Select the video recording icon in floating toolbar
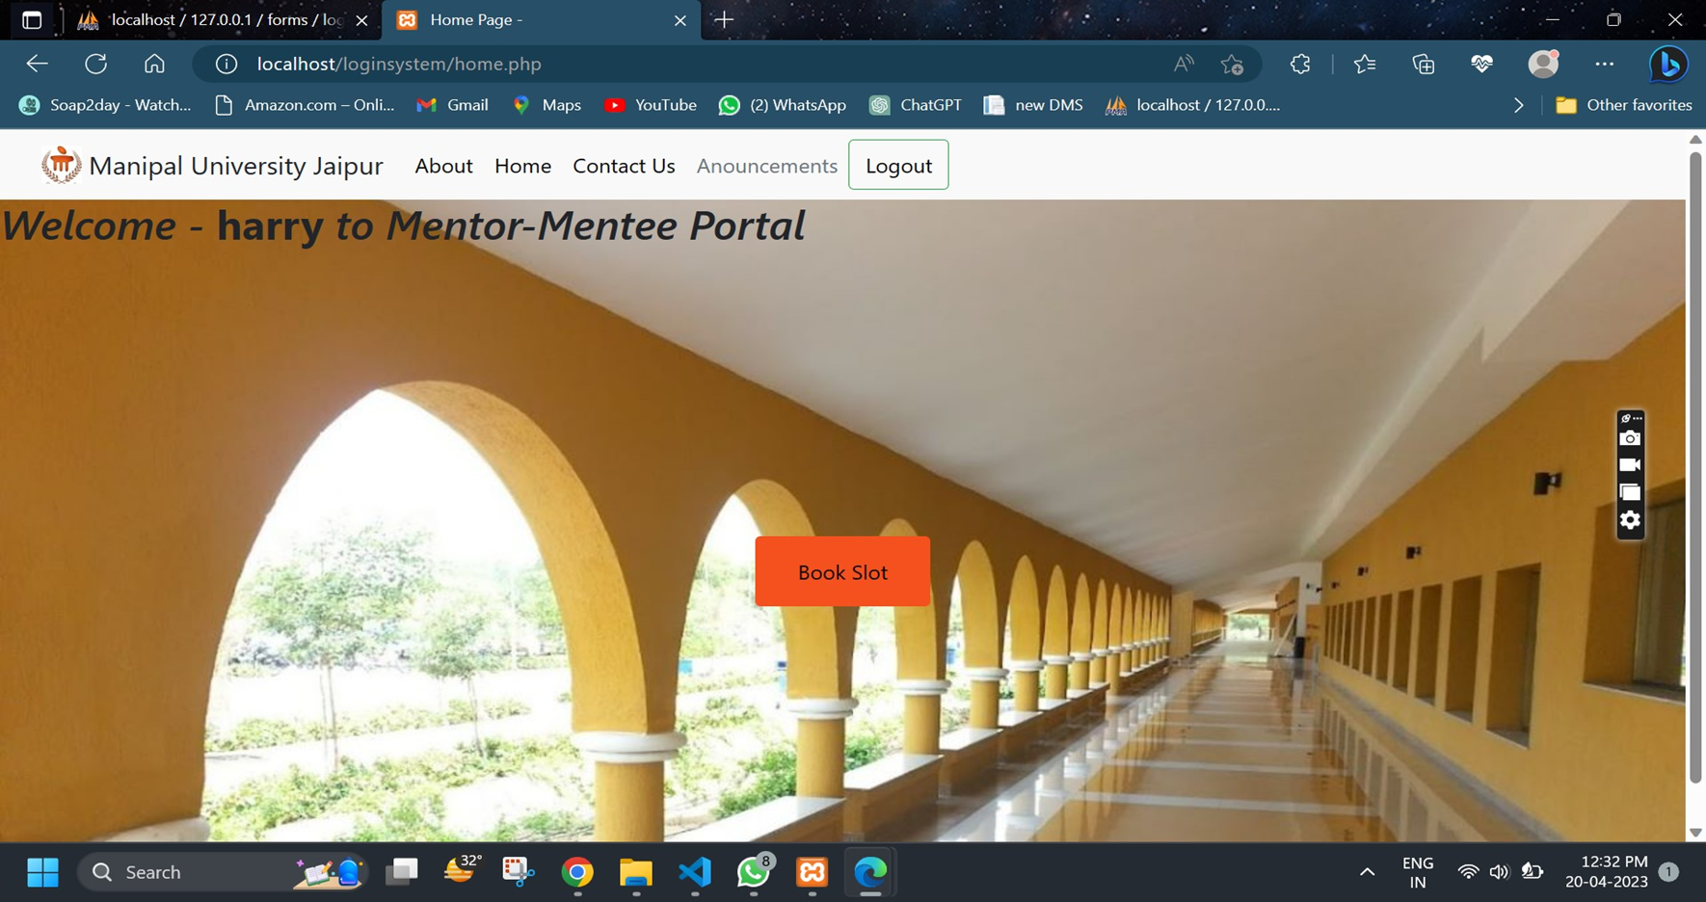1706x902 pixels. (x=1631, y=465)
